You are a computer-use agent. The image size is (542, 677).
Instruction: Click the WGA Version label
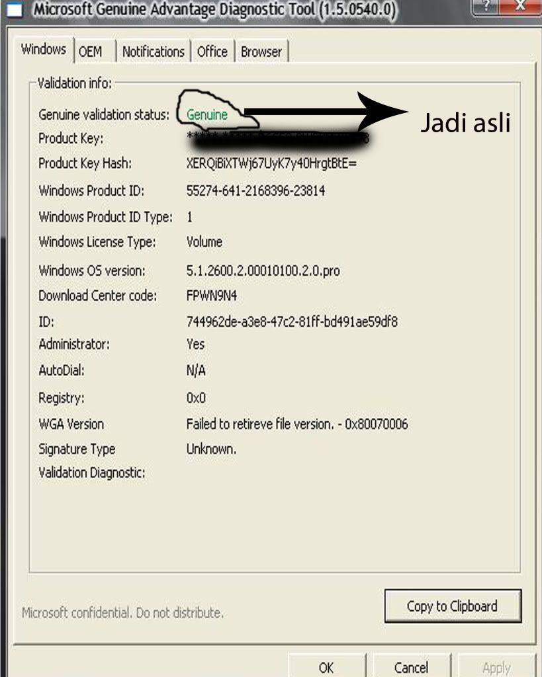click(x=71, y=424)
